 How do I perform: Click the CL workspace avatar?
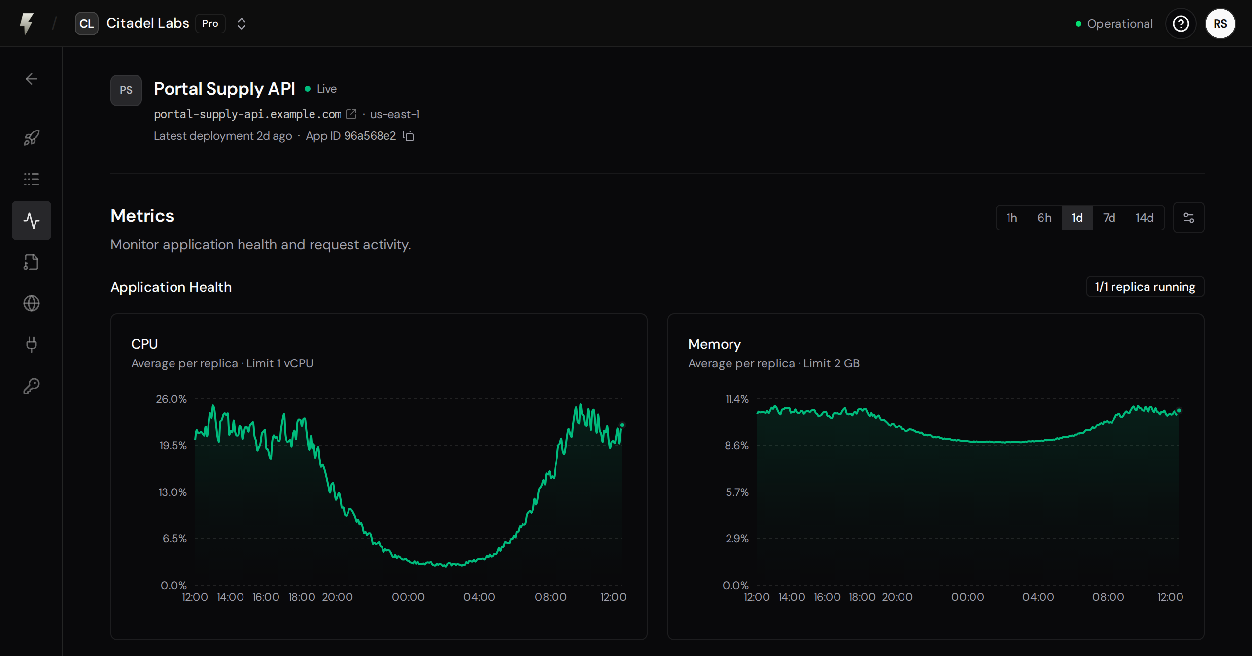click(x=86, y=24)
